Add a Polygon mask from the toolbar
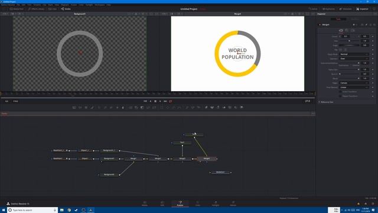This screenshot has width=378, height=213. (x=174, y=107)
